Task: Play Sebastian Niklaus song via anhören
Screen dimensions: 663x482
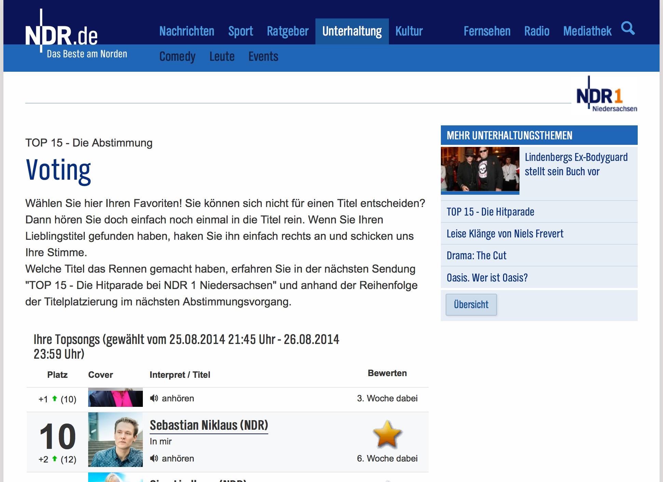Action: coord(178,458)
